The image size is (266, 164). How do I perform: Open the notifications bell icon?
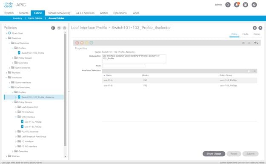click(x=237, y=5)
